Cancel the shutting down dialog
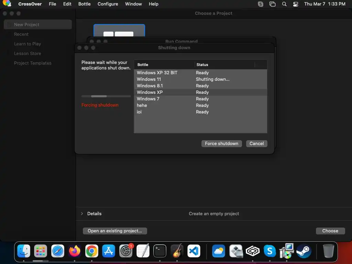Screen dimensions: 352x264 coord(256,143)
